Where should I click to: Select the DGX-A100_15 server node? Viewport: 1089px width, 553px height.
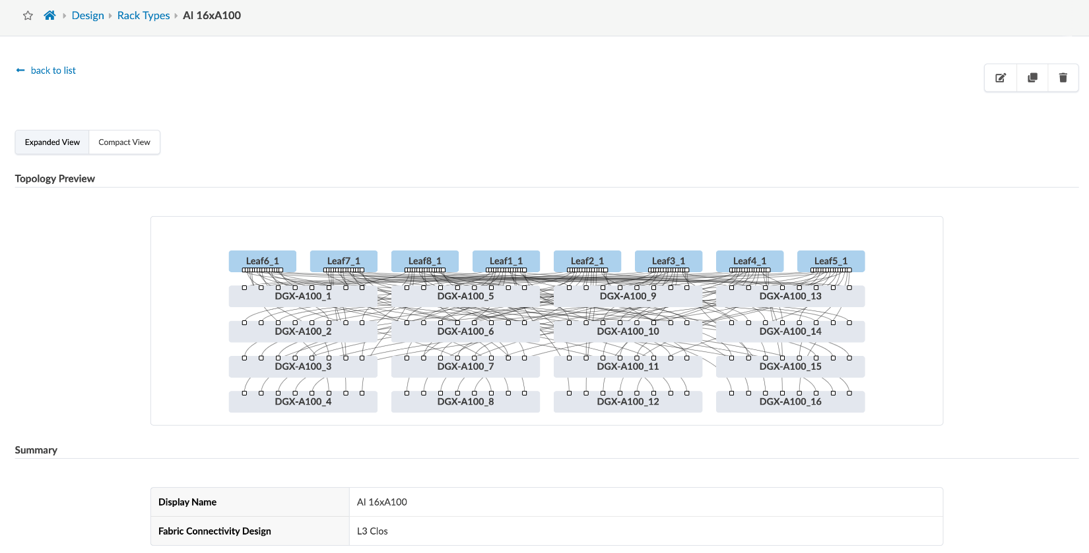pos(790,366)
